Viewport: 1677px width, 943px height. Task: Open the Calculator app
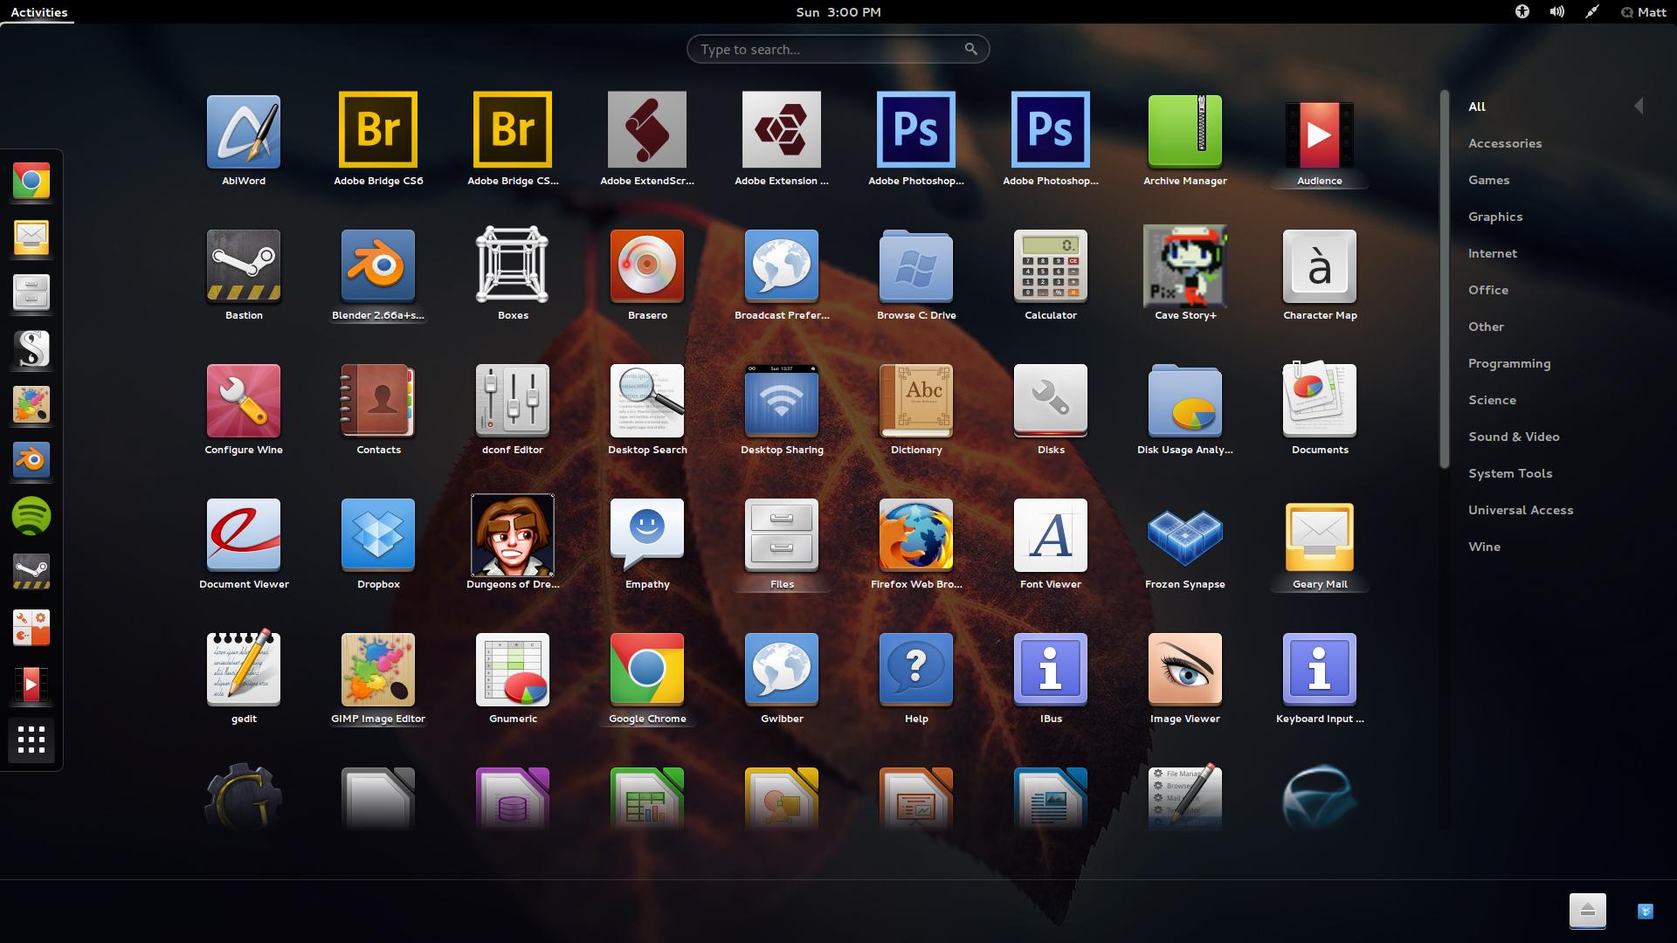click(x=1051, y=265)
